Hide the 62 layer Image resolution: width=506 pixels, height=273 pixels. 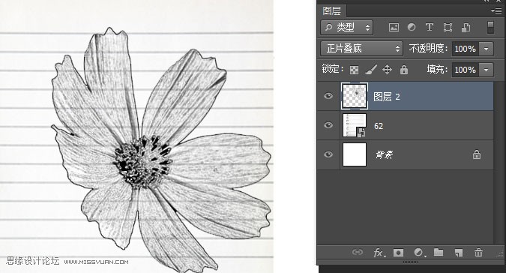[328, 125]
